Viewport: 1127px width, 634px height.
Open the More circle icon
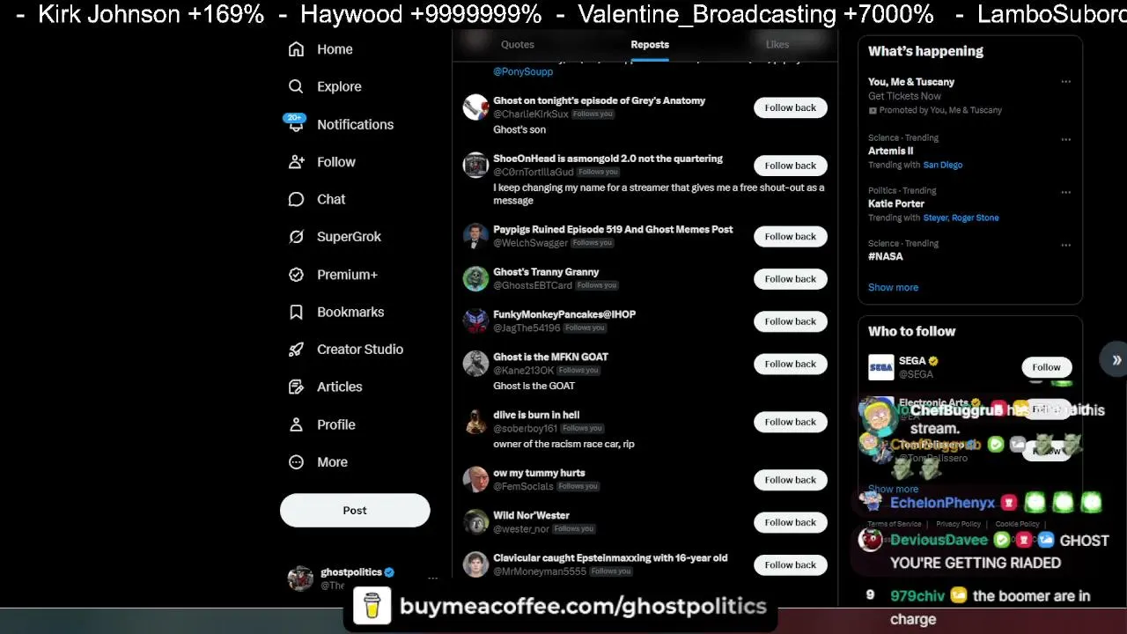pyautogui.click(x=297, y=462)
